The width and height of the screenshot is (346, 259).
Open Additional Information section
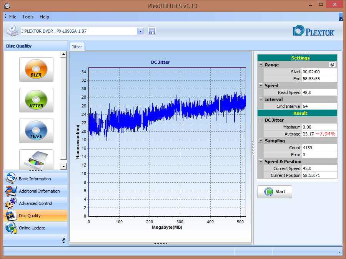(35, 191)
